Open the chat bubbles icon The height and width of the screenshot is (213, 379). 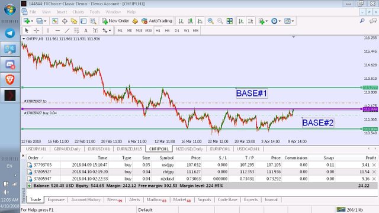tap(374, 21)
